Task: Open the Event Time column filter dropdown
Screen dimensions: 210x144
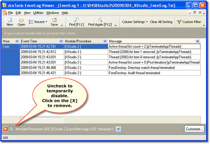Action: (x=61, y=41)
